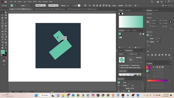The width and height of the screenshot is (174, 98).
Task: Choose Color mode below fill swatch
Action: point(2,58)
